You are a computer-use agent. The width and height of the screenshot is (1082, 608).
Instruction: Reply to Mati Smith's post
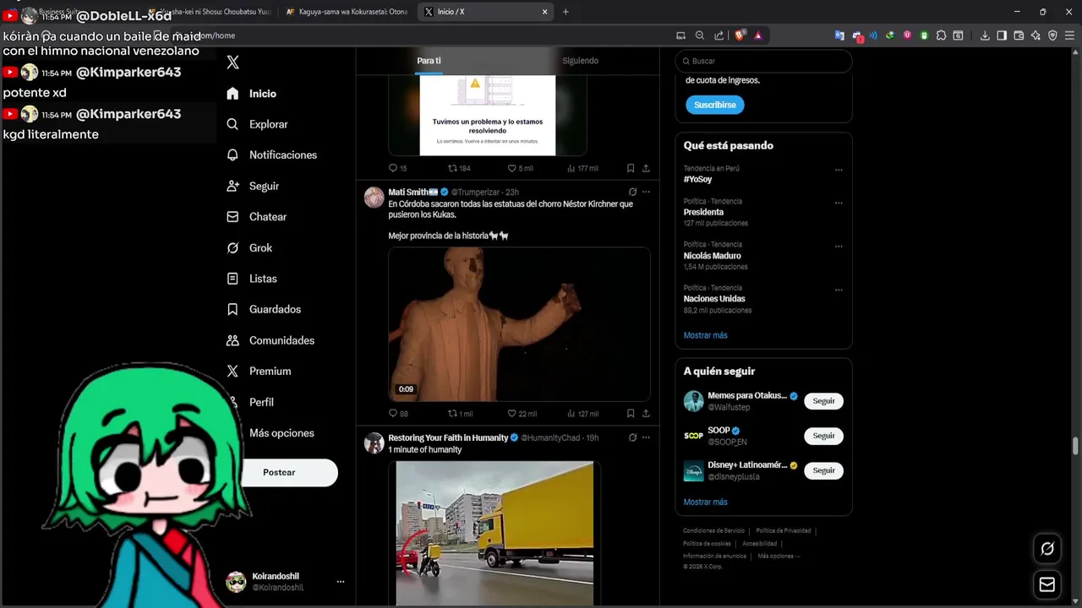pyautogui.click(x=393, y=414)
